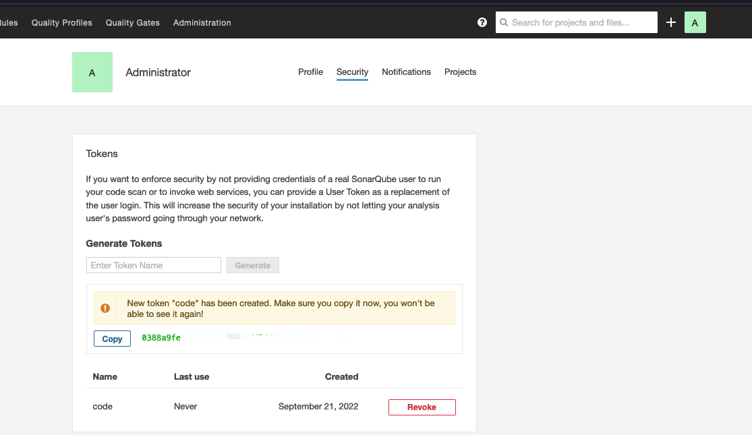Viewport: 752px width, 435px height.
Task: Switch to the Notifications tab
Action: click(x=406, y=71)
